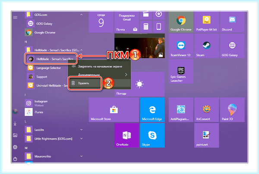Expand the Start hamburger menu

[x=15, y=17]
